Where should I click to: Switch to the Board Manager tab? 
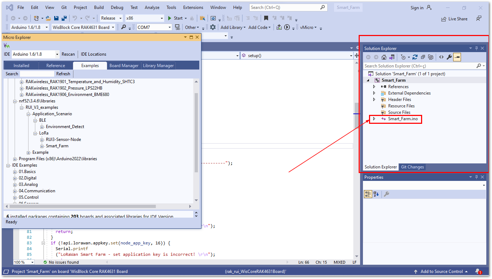point(124,65)
